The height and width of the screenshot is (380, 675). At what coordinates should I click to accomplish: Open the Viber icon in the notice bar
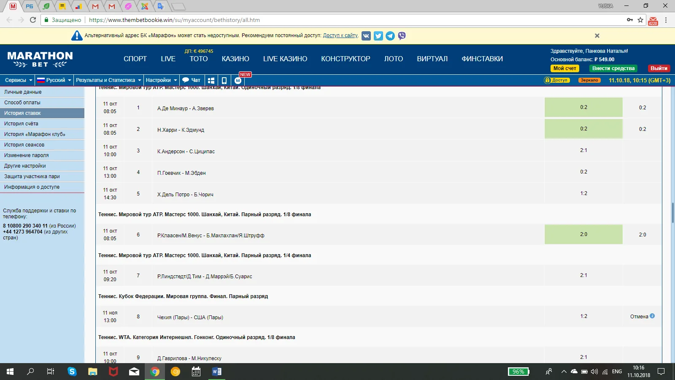[402, 36]
